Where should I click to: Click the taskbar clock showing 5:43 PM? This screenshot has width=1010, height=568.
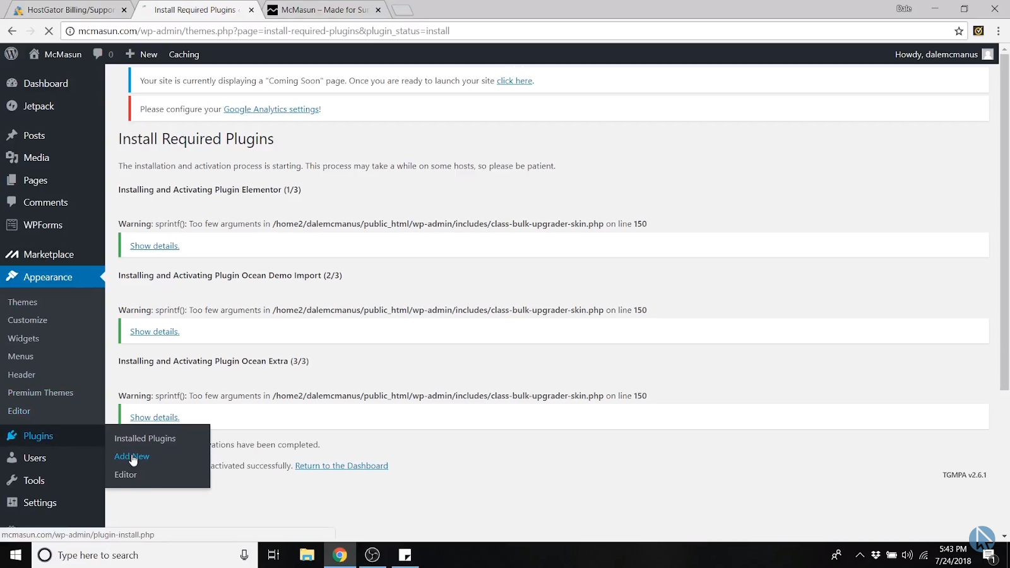[x=953, y=555]
